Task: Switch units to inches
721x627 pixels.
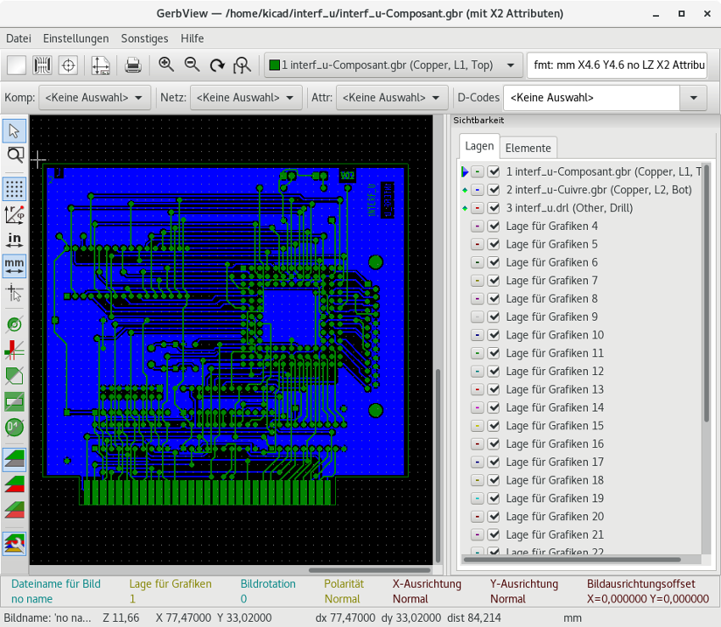Action: click(x=14, y=240)
